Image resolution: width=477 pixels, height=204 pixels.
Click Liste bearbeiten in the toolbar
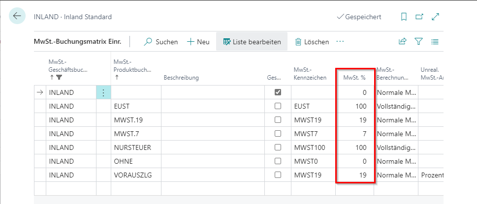(252, 42)
